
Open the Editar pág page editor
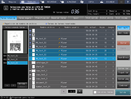click(123, 79)
